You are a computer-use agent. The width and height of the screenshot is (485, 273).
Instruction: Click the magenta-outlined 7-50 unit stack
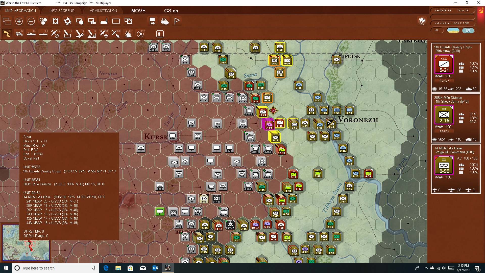269,124
